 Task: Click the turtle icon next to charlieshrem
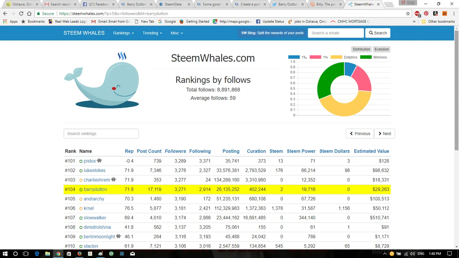click(114, 180)
